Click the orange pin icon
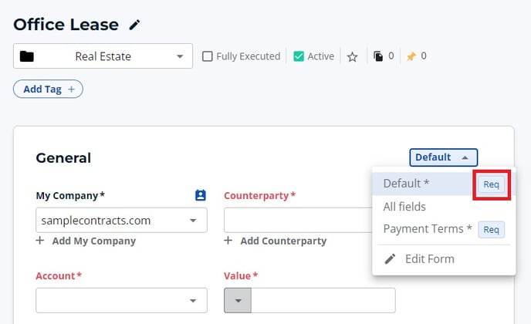The height and width of the screenshot is (324, 531). pos(411,56)
